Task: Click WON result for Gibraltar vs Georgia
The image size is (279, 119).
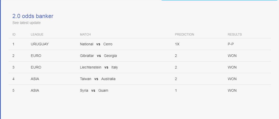Action: point(232,56)
